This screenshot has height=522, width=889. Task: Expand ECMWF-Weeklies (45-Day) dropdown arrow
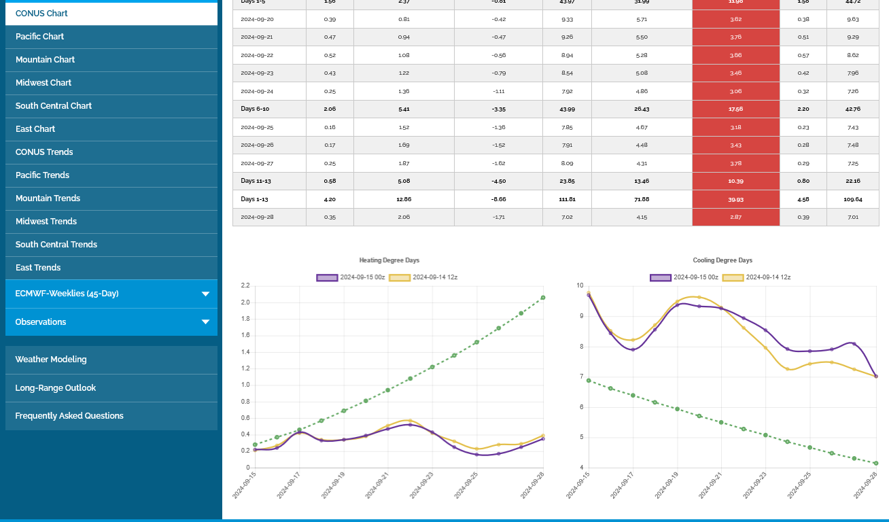205,294
